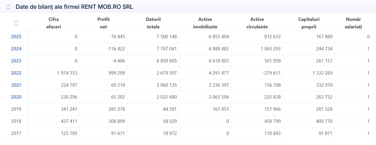Click the debt value 6 859 605
The width and height of the screenshot is (376, 145).
(167, 61)
